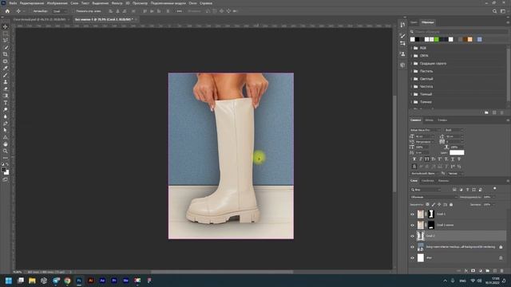Switch to the Абзац tab

[x=429, y=120]
